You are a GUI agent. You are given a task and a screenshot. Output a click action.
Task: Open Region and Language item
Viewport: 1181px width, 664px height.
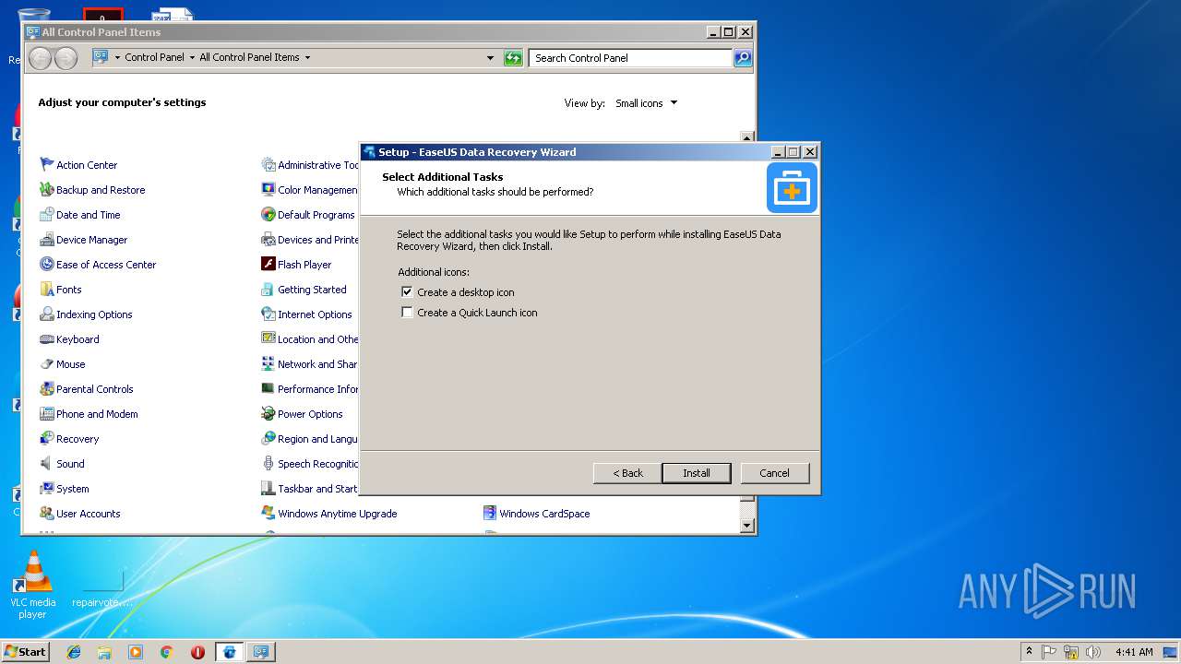pos(309,439)
